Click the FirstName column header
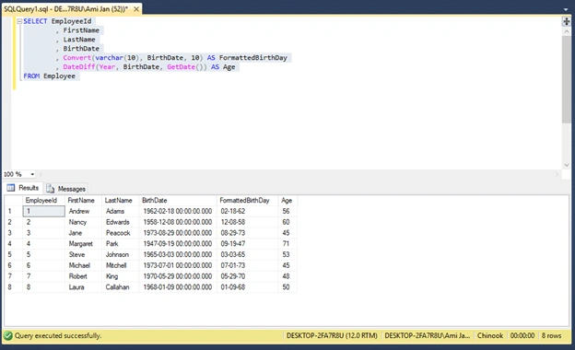Viewport: 575px width, 350px height. coord(83,201)
